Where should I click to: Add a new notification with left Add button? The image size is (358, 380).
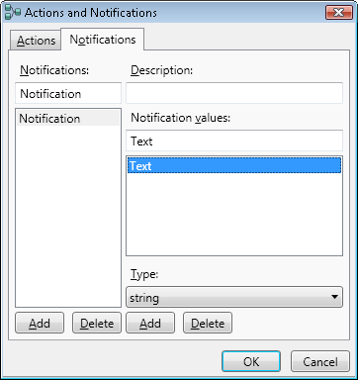[x=40, y=324]
